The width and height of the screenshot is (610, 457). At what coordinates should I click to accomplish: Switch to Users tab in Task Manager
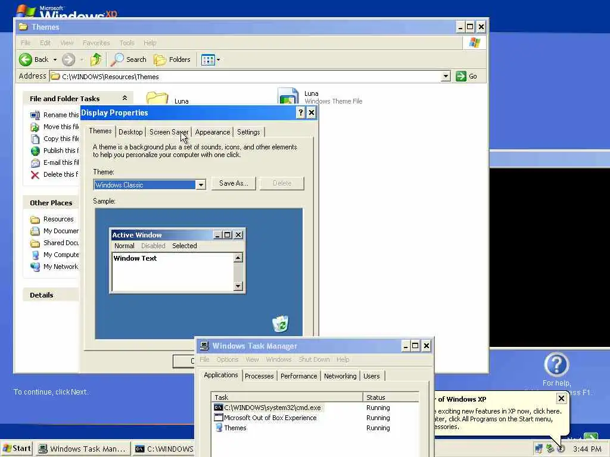372,376
